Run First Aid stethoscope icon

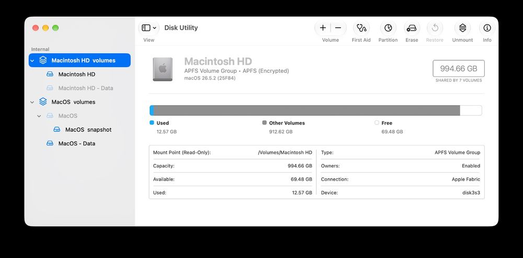[361, 28]
